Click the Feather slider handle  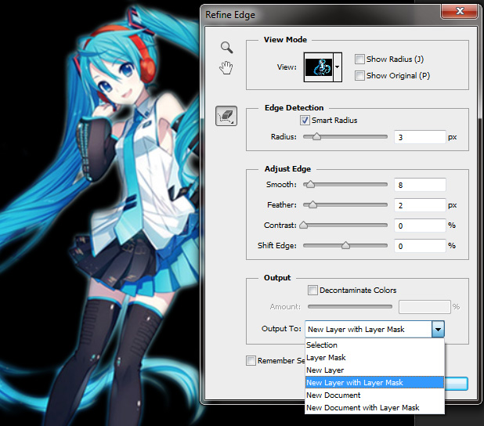[312, 204]
